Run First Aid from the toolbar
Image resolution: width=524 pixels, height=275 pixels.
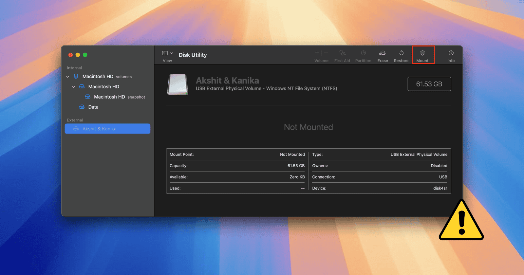(x=342, y=53)
